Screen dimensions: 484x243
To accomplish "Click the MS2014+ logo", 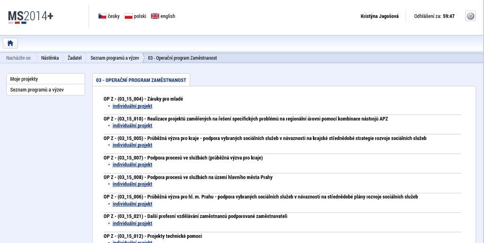I will [x=31, y=17].
